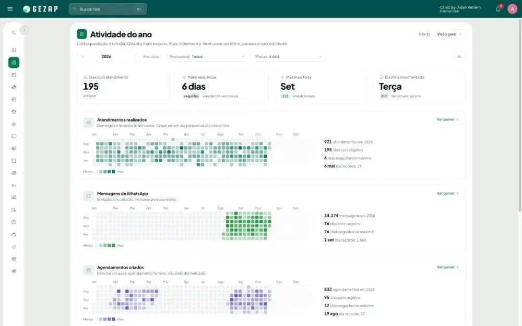This screenshot has width=522, height=326.
Task: Open the calendar icon in sidebar
Action: tap(14, 75)
